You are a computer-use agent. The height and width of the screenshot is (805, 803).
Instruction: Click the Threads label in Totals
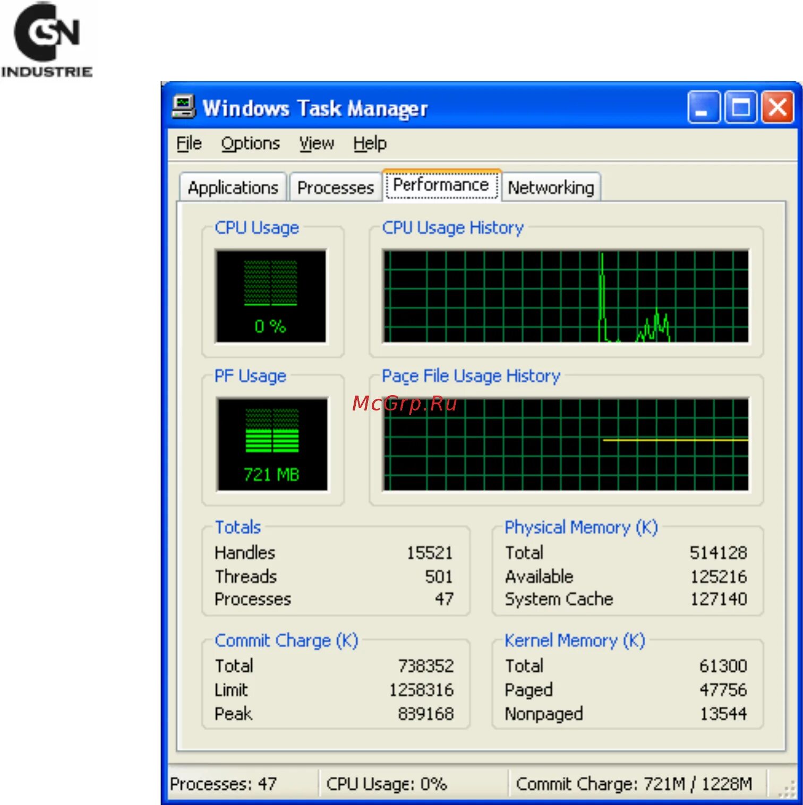click(246, 577)
